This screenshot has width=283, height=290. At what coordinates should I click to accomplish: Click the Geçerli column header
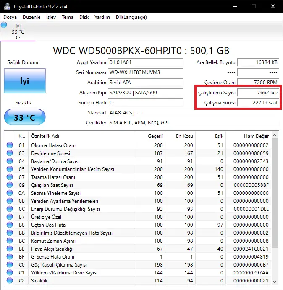point(150,136)
